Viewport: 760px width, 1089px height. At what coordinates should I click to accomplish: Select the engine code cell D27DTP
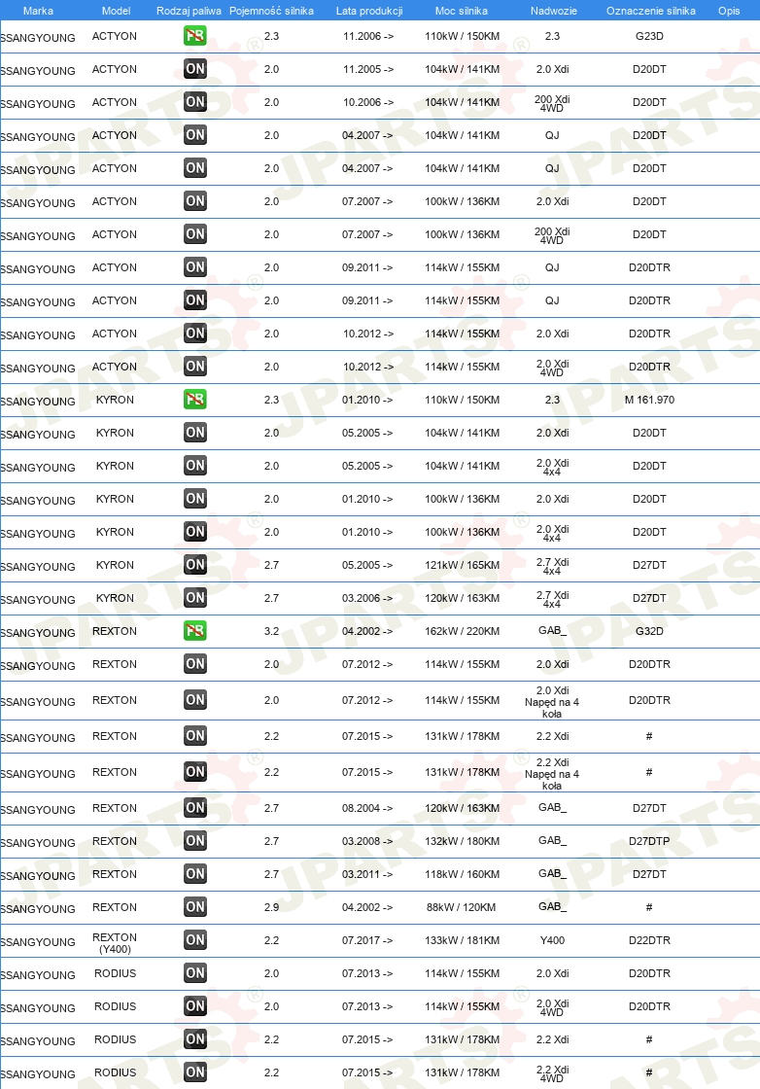649,841
